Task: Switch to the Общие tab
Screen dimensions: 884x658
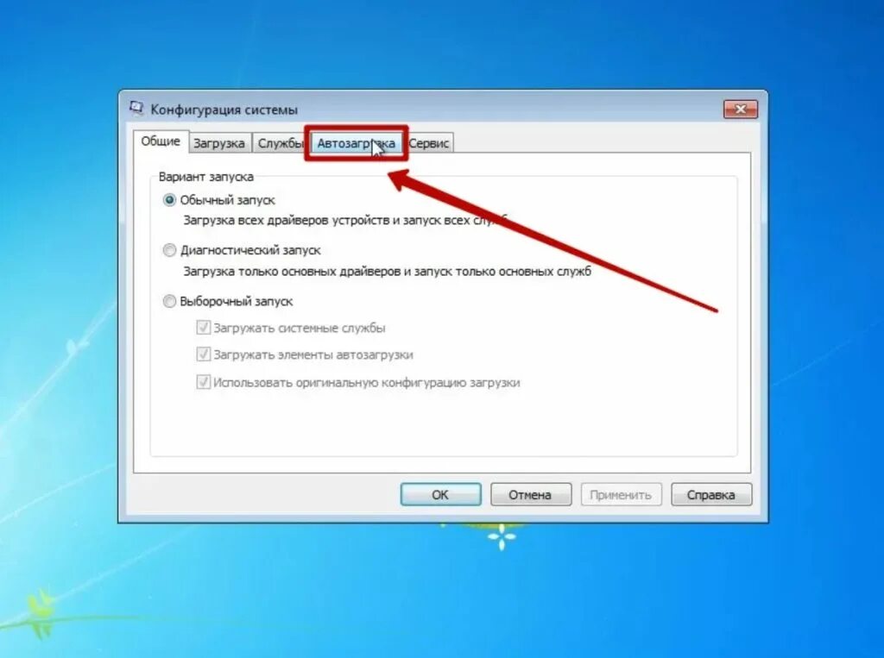Action: pyautogui.click(x=161, y=141)
